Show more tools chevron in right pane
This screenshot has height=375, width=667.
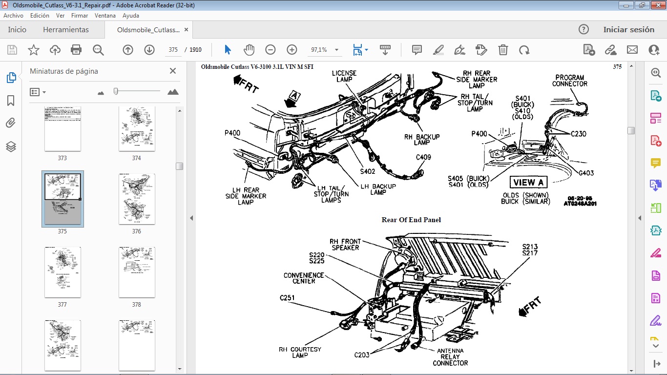coord(655,345)
